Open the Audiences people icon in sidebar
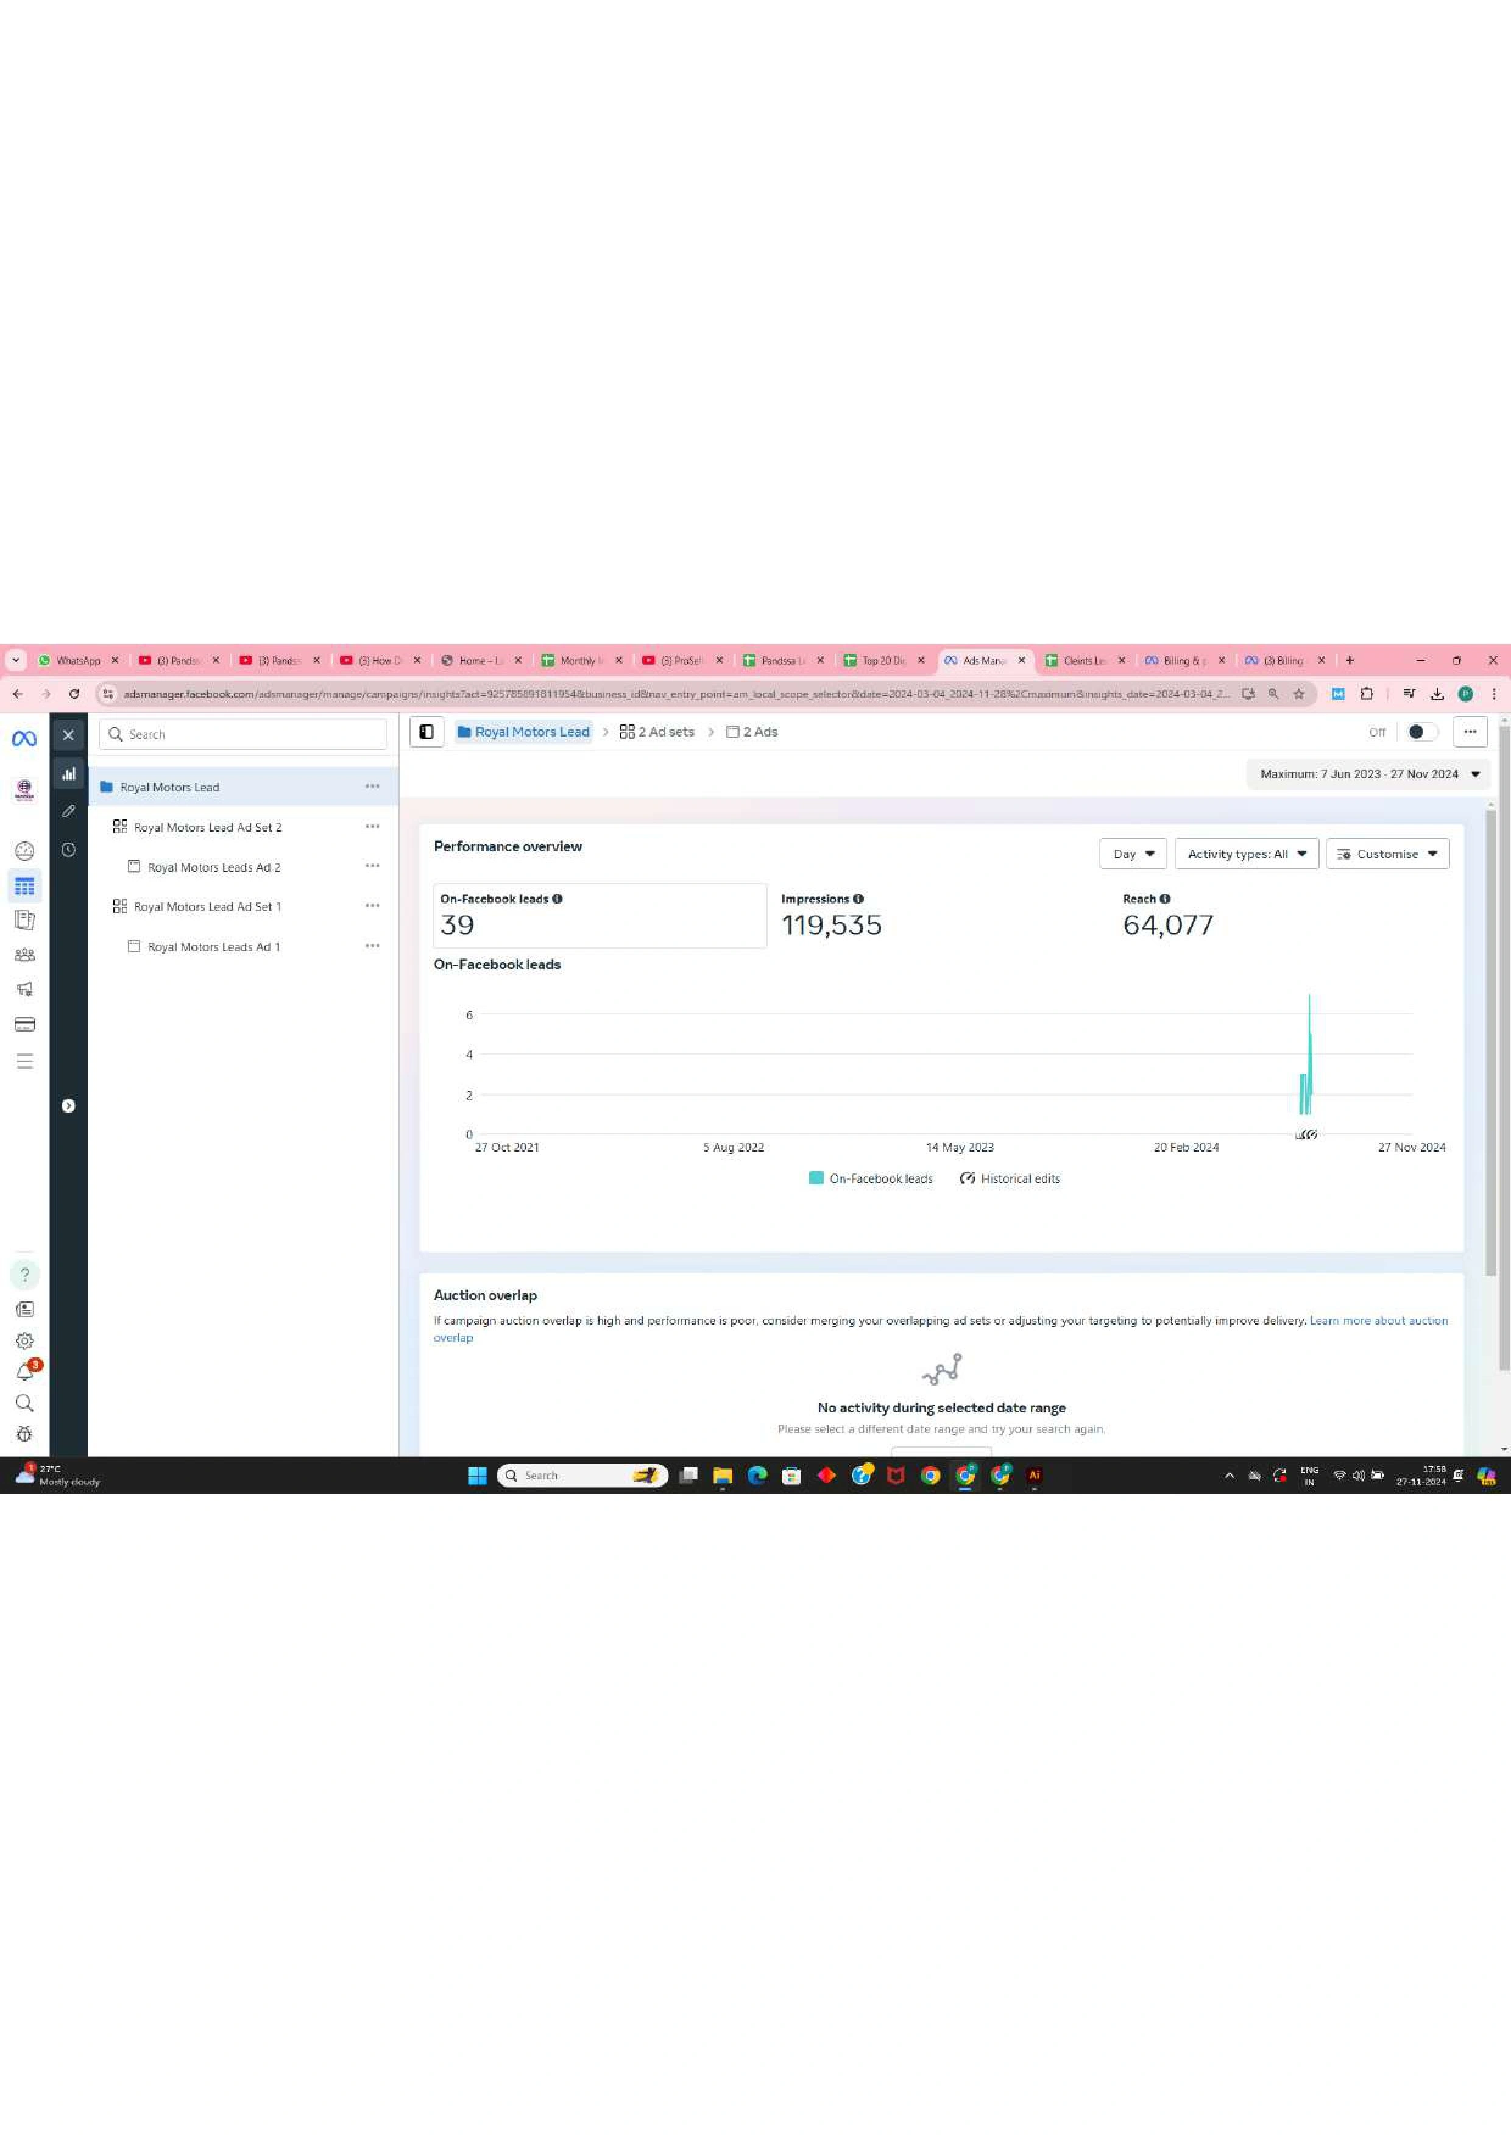This screenshot has height=2138, width=1511. [x=25, y=955]
